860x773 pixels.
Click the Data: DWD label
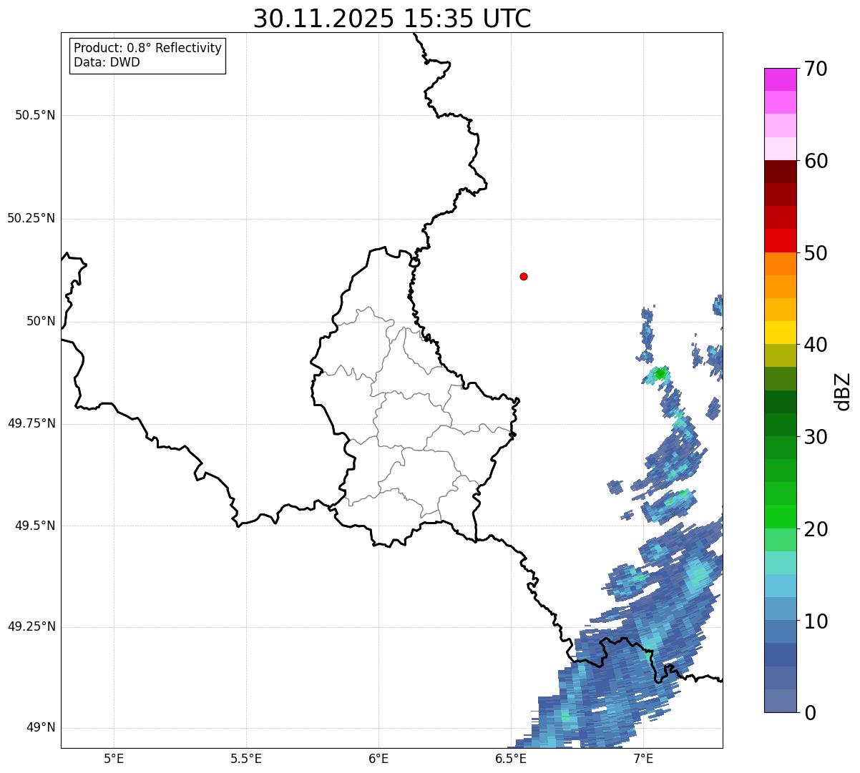click(x=107, y=62)
